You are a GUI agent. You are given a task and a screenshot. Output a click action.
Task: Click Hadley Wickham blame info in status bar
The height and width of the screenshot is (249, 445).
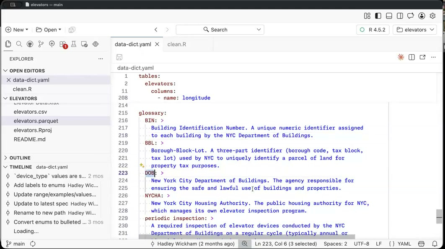[192, 244]
